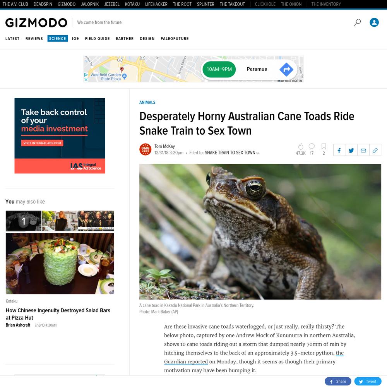Screen dimensions: 387x387
Task: Follow 'the Guardian reported' link
Action: pos(254,357)
